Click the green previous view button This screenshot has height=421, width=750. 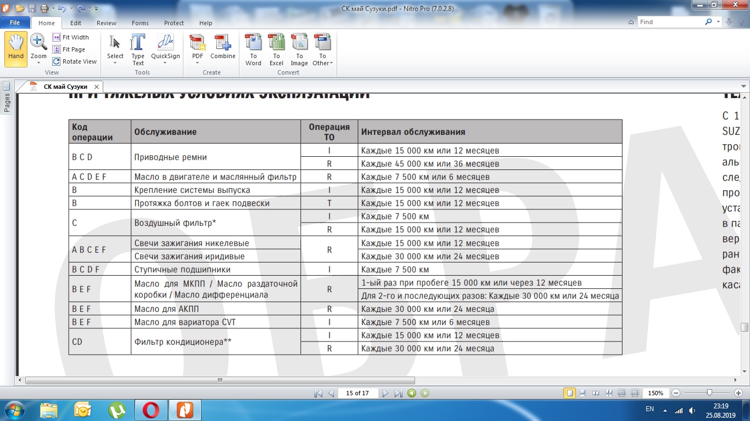click(x=412, y=393)
